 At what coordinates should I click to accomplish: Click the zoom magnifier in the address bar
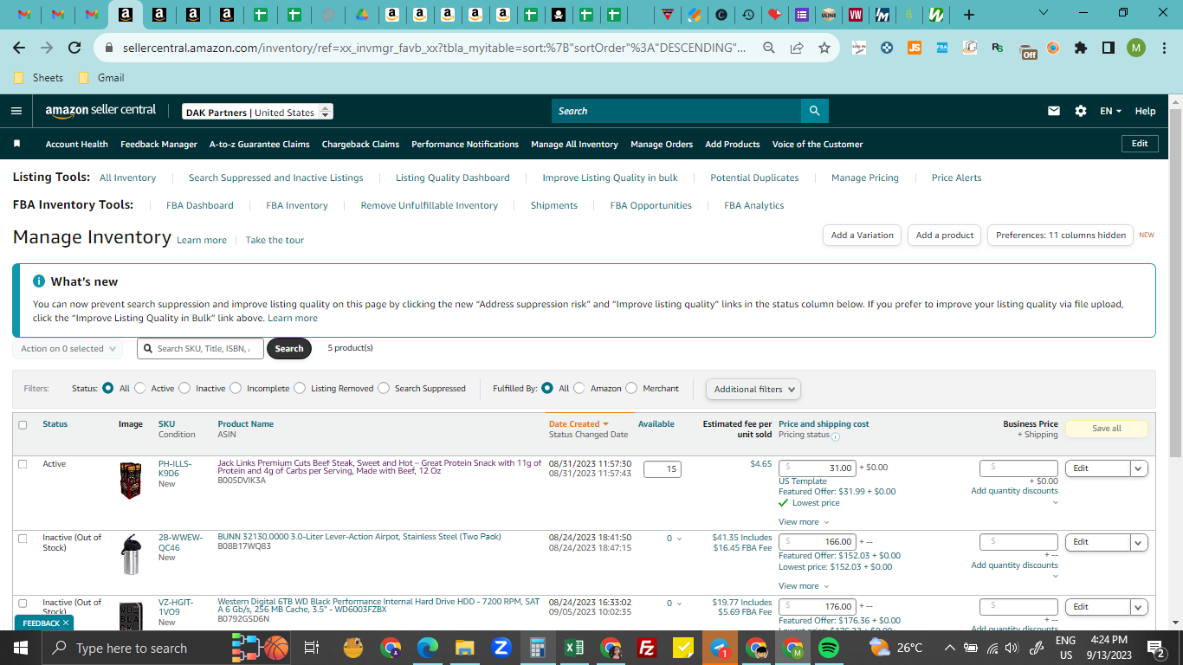pos(769,48)
